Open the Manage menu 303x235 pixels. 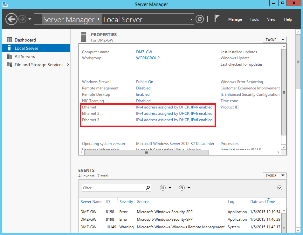coord(235,19)
